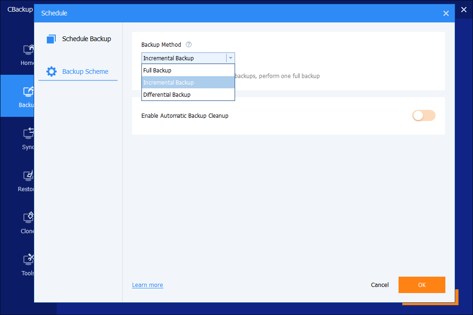Click the gear icon beside Backup Scheme

click(x=52, y=72)
